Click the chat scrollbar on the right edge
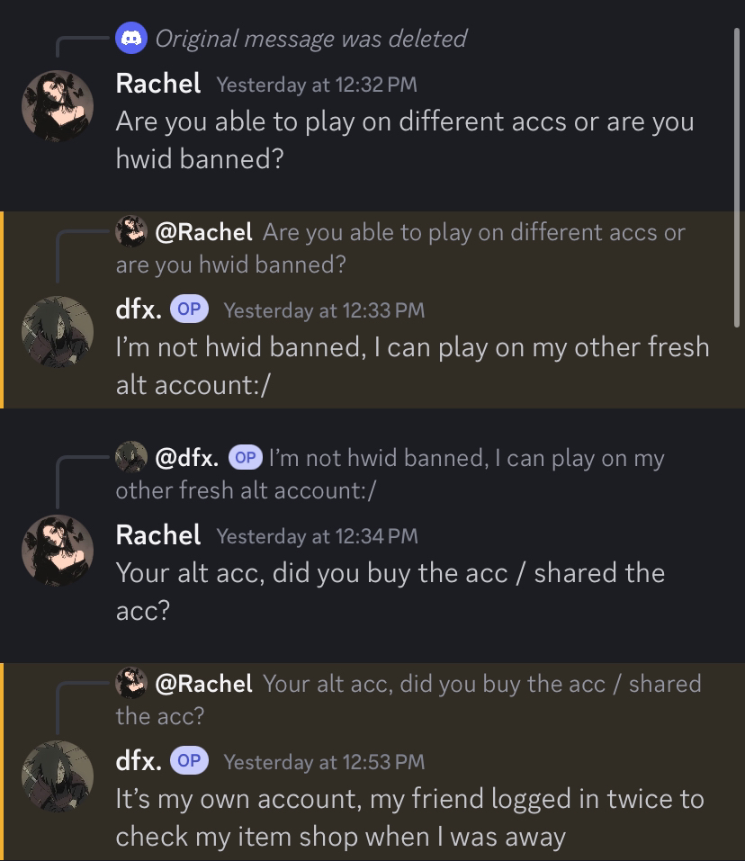This screenshot has width=745, height=861. pos(737,180)
